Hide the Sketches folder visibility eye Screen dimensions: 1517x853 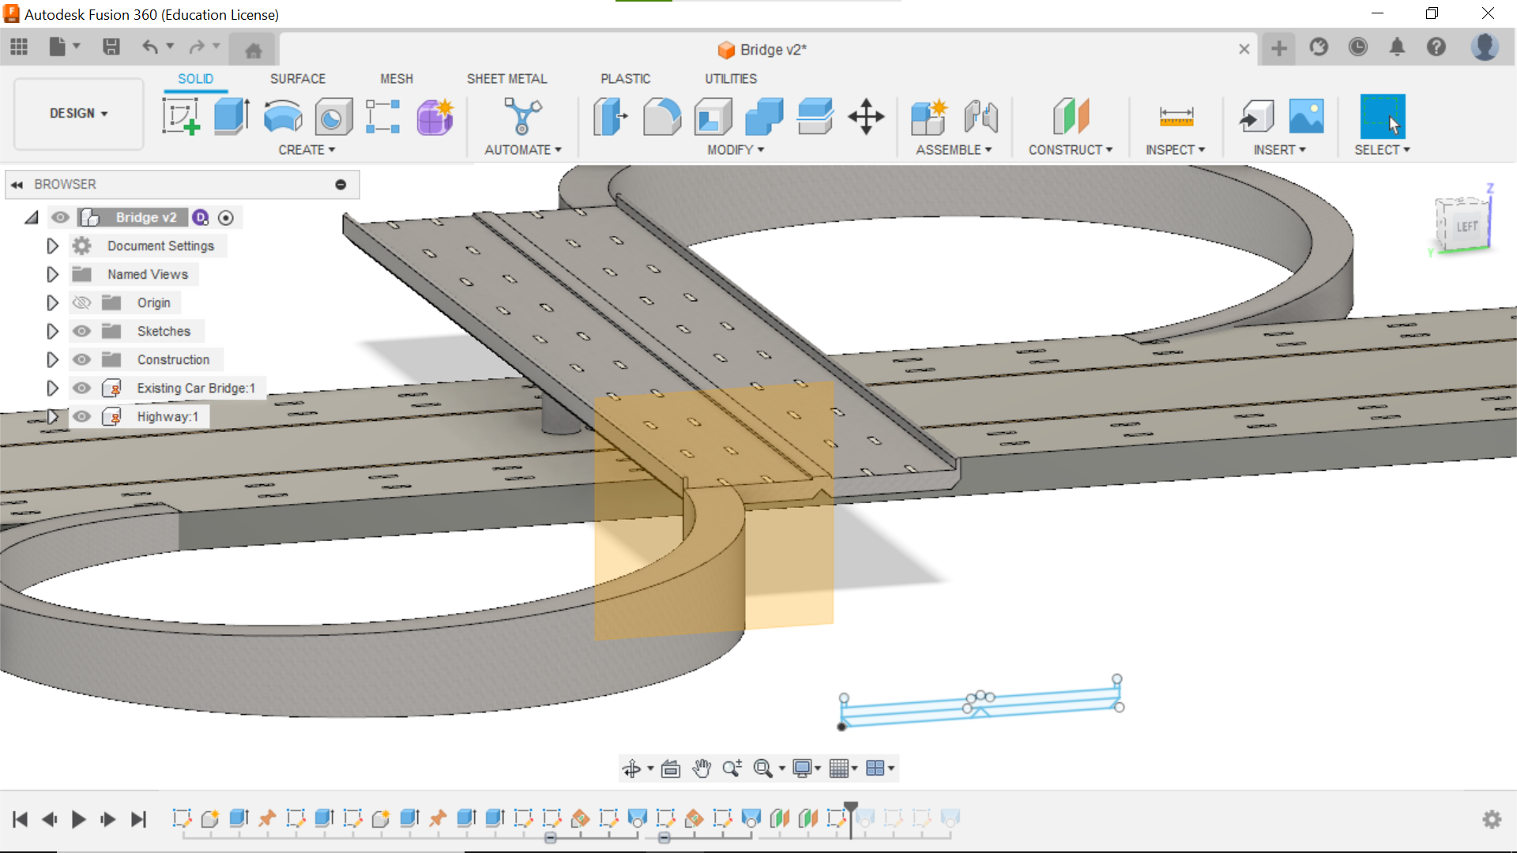81,331
